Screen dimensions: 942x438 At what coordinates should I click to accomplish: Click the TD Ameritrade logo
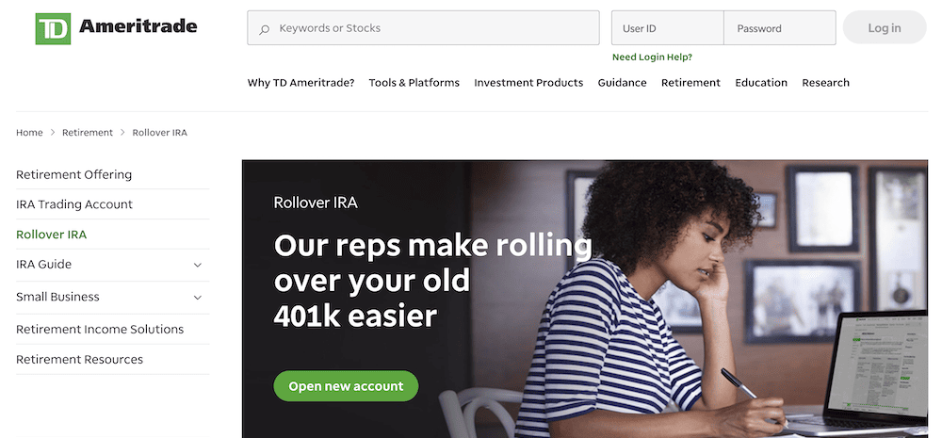116,28
